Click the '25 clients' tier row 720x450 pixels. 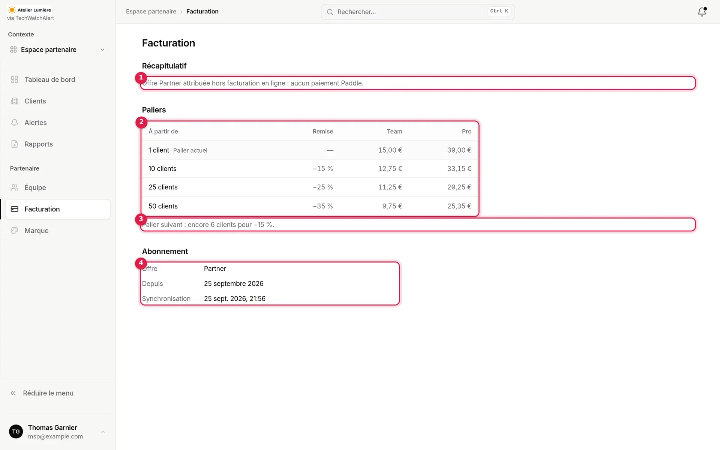310,187
